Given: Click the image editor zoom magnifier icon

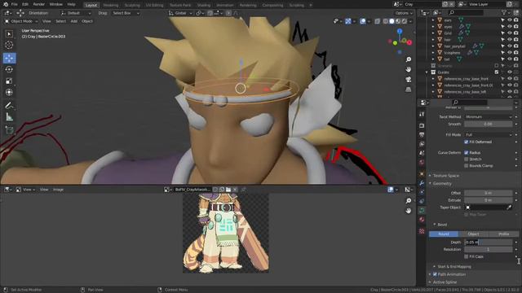Looking at the screenshot, I should coord(409,201).
